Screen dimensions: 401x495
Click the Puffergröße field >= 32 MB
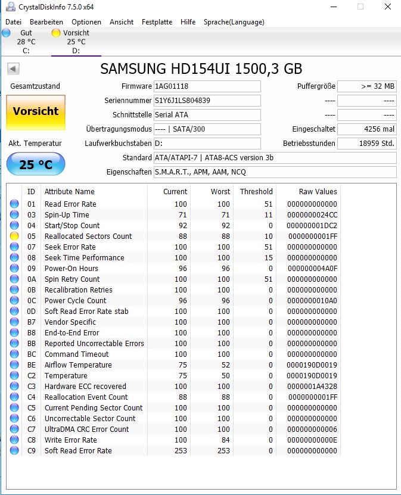coord(367,86)
